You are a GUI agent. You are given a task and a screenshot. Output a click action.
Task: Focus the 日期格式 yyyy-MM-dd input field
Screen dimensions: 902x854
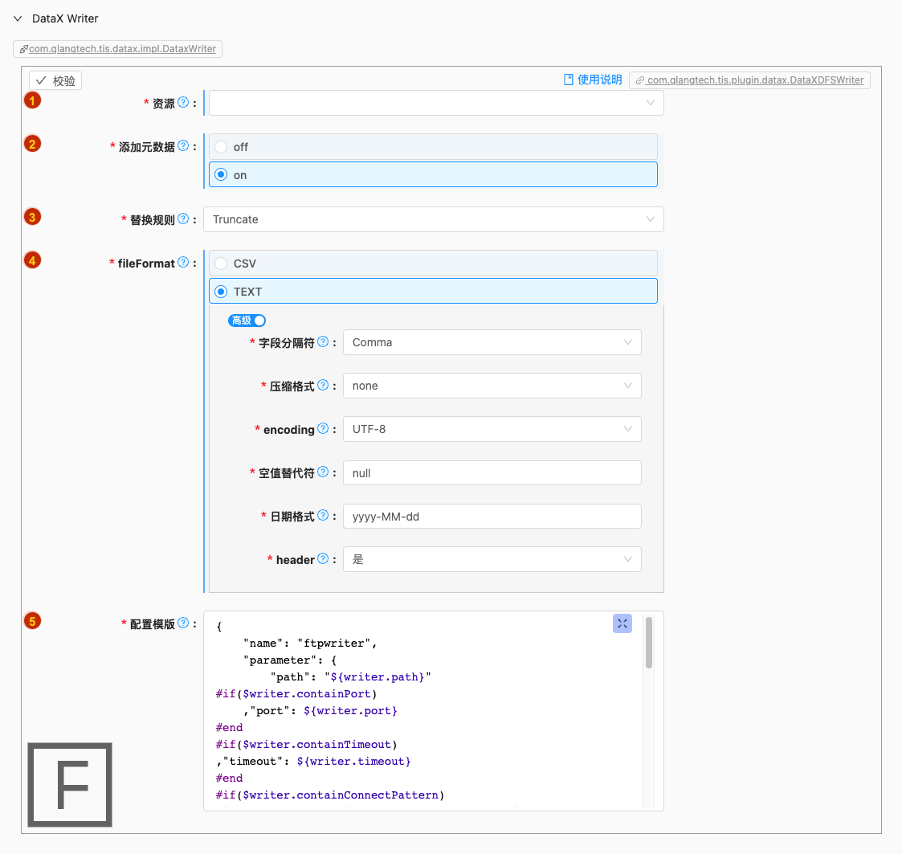(492, 517)
